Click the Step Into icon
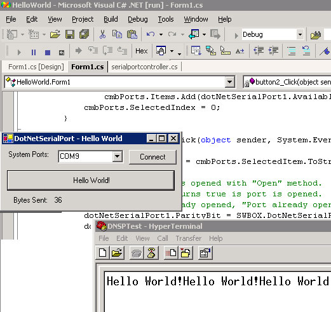Screen dimensions: 331x312 point(93,51)
